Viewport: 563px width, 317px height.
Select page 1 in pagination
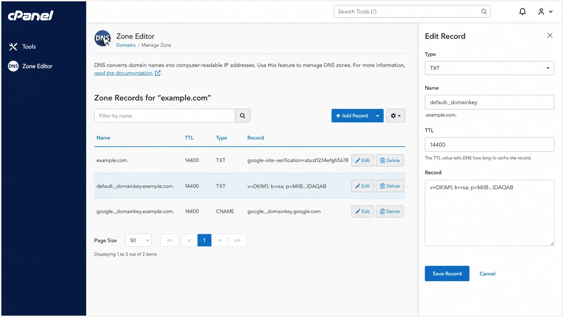[x=204, y=240]
